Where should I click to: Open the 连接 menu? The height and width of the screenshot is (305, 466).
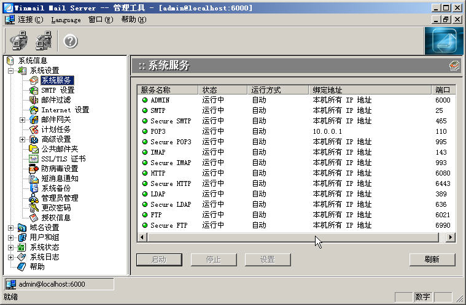point(30,20)
